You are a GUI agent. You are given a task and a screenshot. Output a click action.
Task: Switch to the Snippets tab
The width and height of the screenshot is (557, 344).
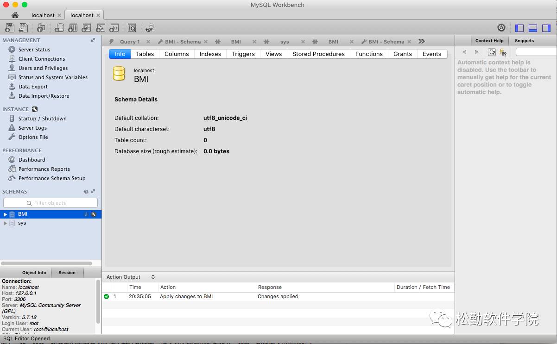click(525, 41)
